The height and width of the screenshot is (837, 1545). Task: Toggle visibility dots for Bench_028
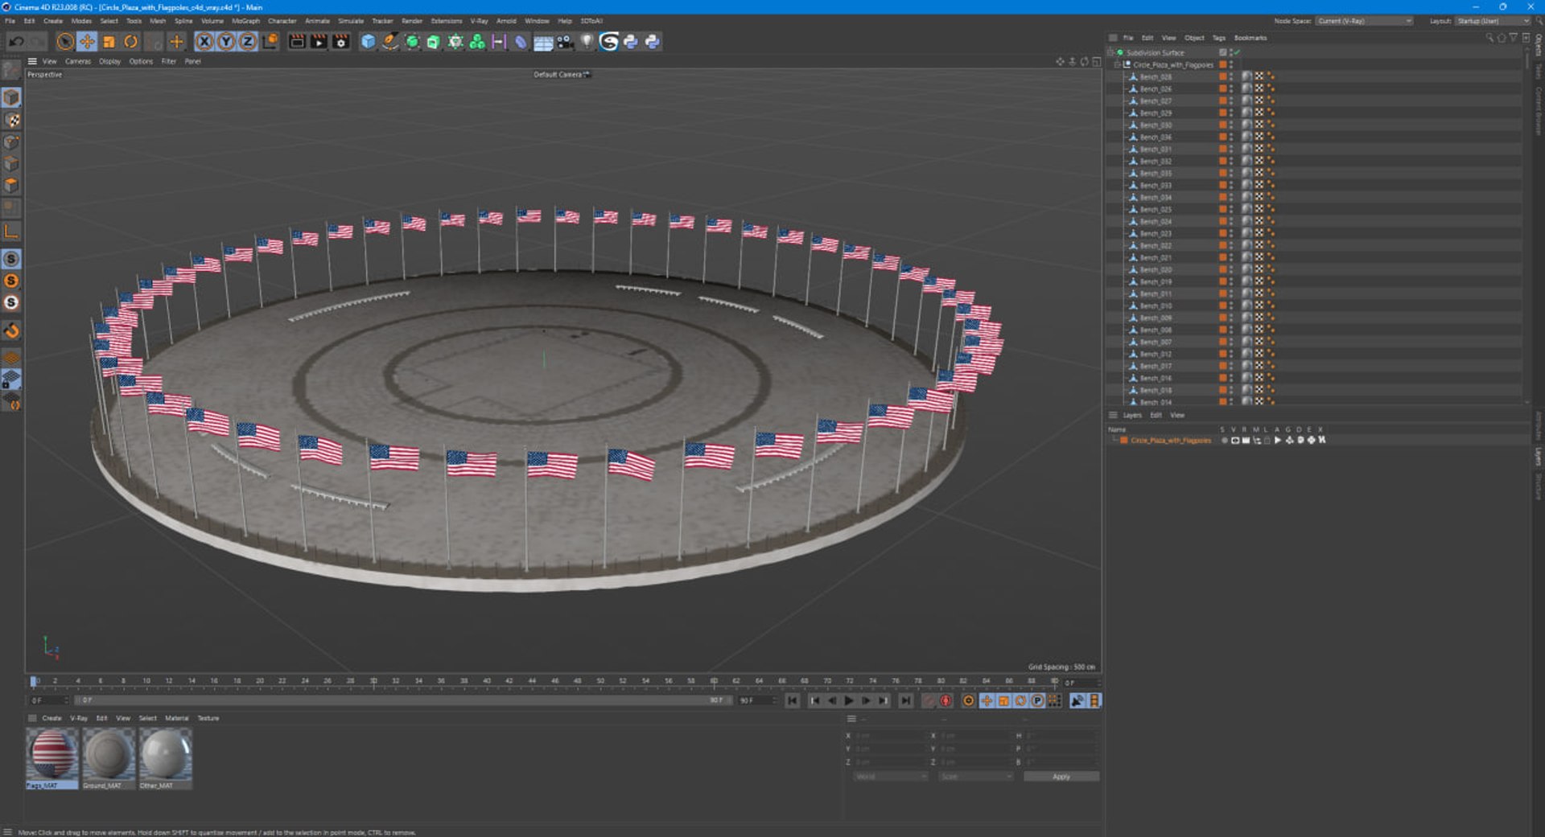pyautogui.click(x=1231, y=76)
